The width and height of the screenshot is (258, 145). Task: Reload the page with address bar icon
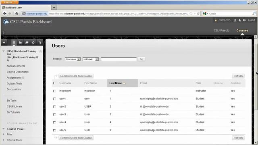[x=198, y=14]
